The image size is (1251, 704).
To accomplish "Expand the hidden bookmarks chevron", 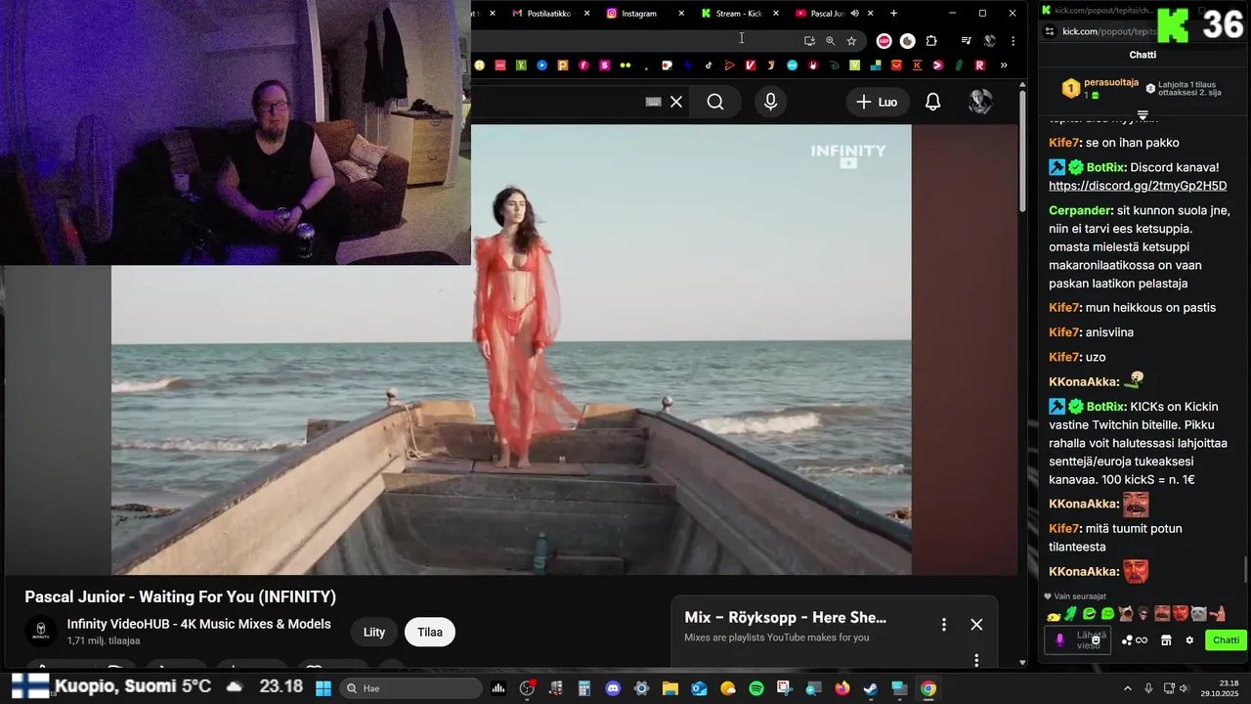I will point(1004,66).
